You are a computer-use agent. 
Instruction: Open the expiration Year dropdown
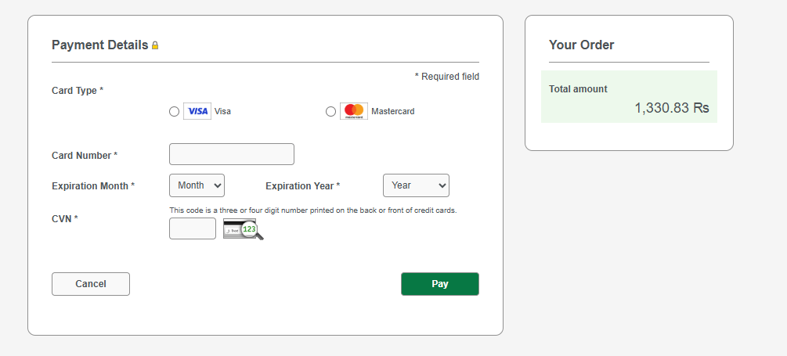pyautogui.click(x=416, y=185)
